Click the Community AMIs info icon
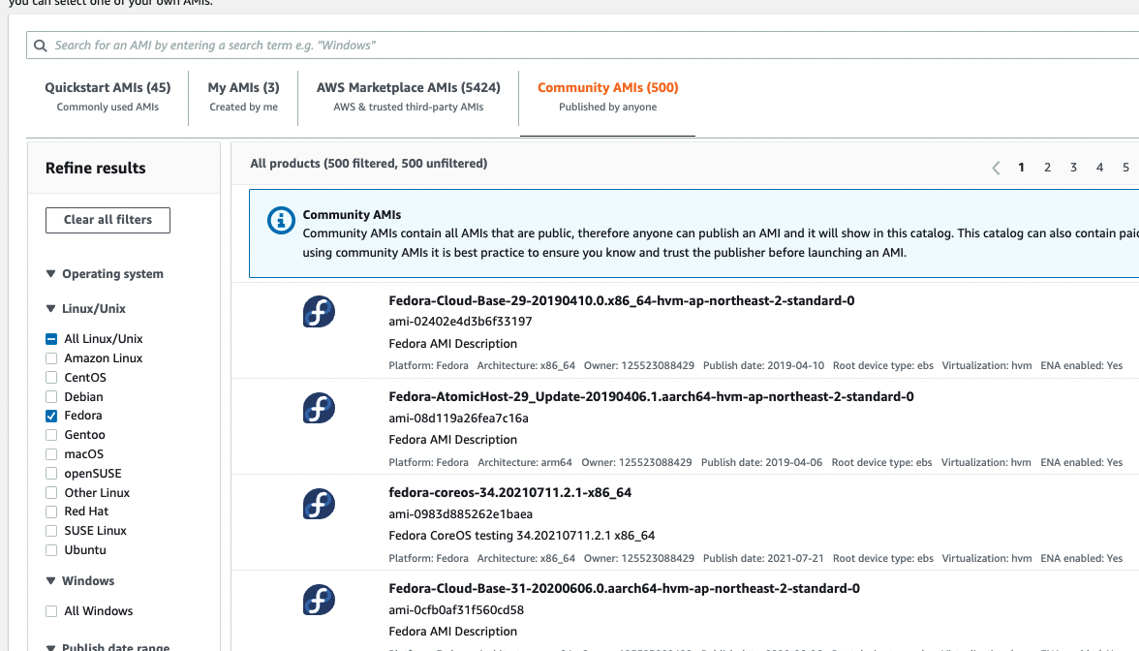Image resolution: width=1139 pixels, height=651 pixels. pos(281,220)
